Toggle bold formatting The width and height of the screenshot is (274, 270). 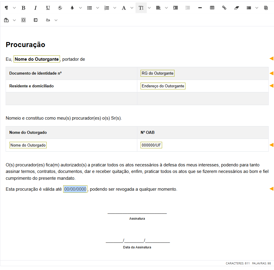click(x=23, y=8)
